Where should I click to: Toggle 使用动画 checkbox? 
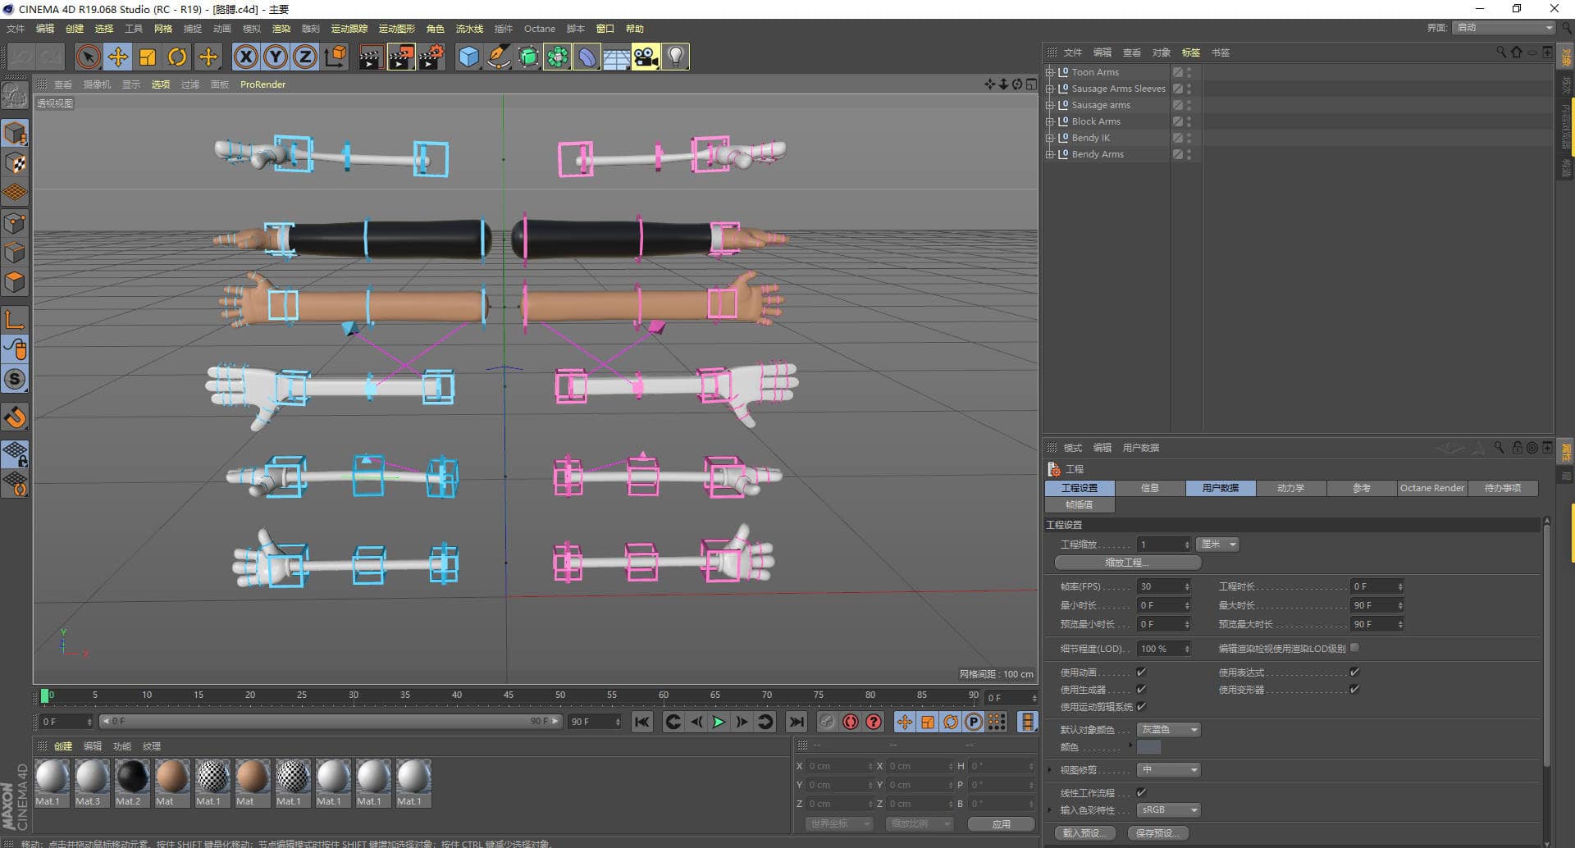[1141, 672]
